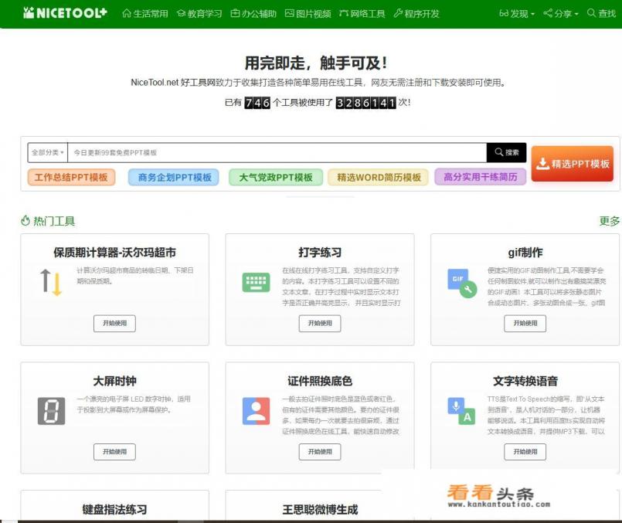This screenshot has width=622, height=523.
Task: Select the 工作总结PPT模板 tag button
Action: (70, 177)
